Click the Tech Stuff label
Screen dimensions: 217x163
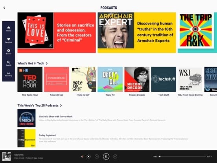(x=164, y=95)
